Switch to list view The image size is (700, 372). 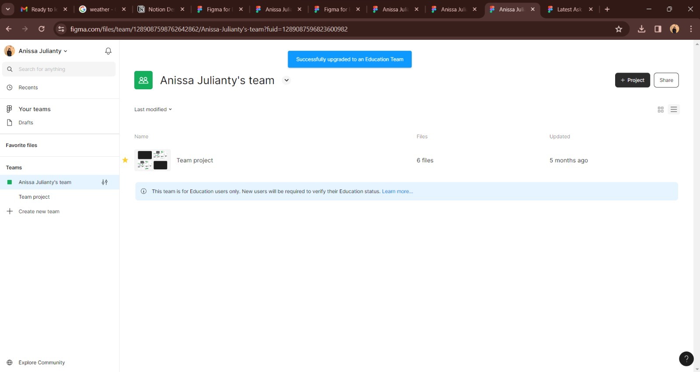674,109
